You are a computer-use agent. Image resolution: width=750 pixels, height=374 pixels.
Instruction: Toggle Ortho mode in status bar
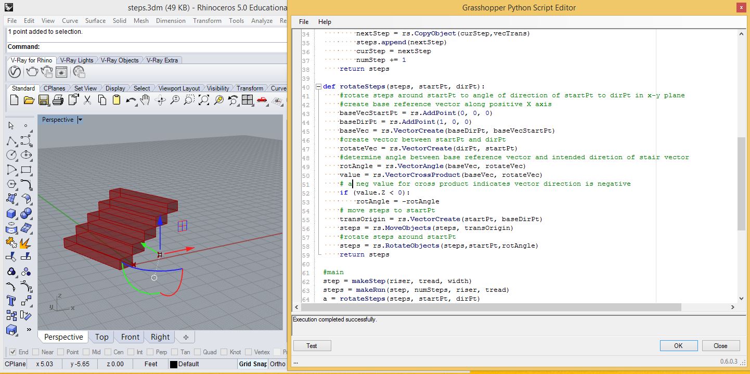tap(278, 364)
